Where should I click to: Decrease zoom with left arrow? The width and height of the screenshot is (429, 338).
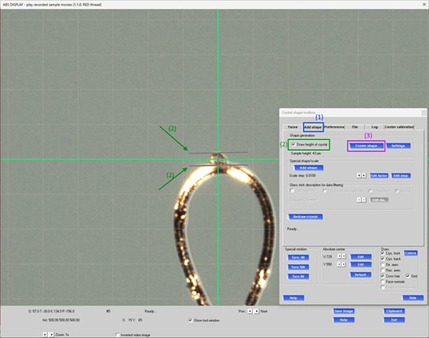(44, 334)
